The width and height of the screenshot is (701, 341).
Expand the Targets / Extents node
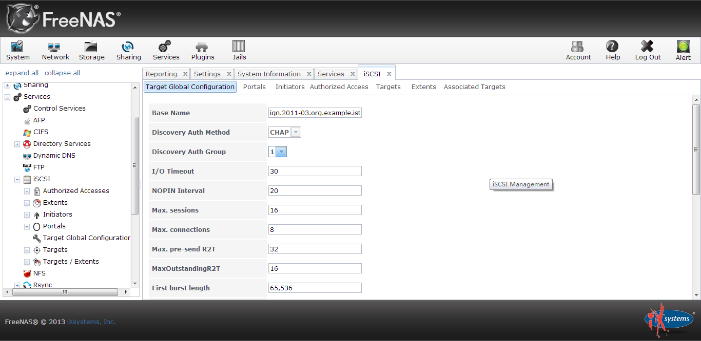click(x=27, y=262)
